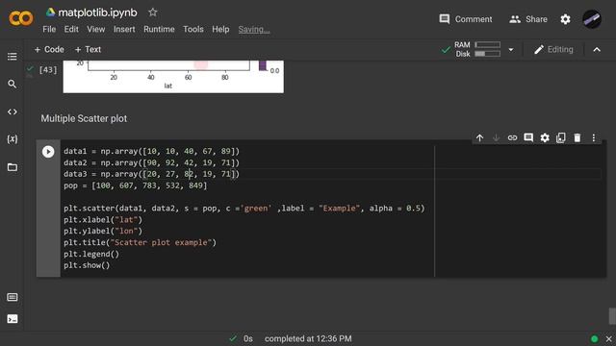Open the Insert menu
Screen dimensions: 616x346
(x=124, y=29)
